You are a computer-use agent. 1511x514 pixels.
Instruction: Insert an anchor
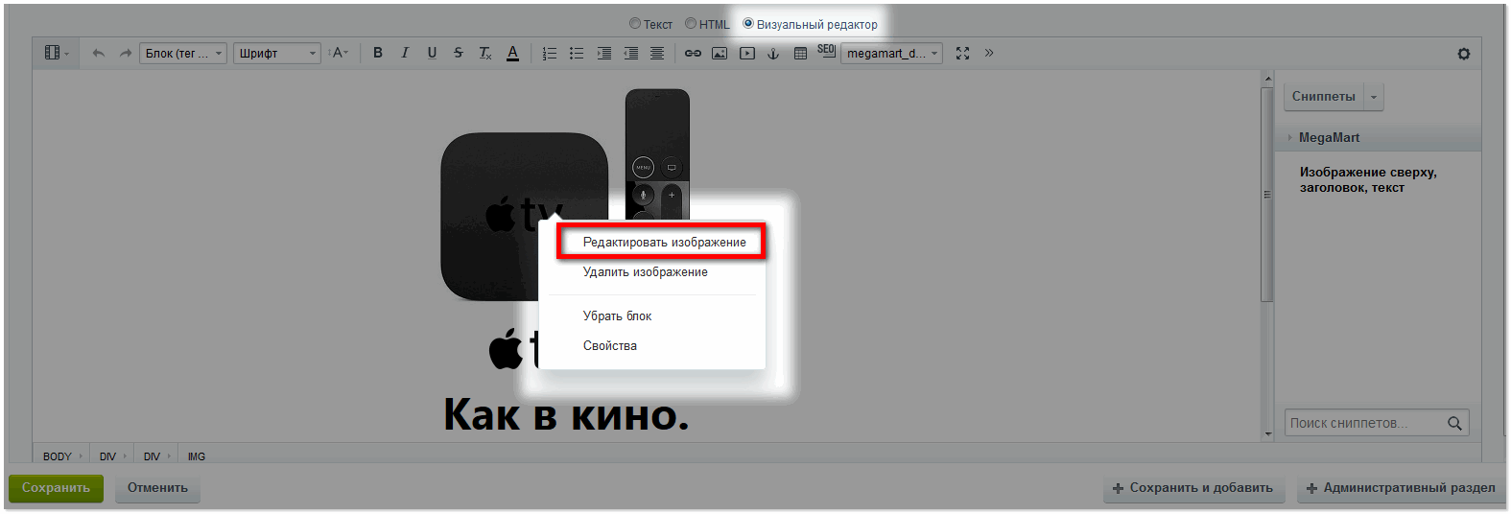773,53
